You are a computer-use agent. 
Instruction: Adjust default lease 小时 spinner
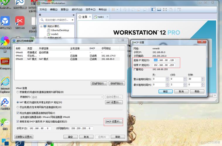point(185,79)
